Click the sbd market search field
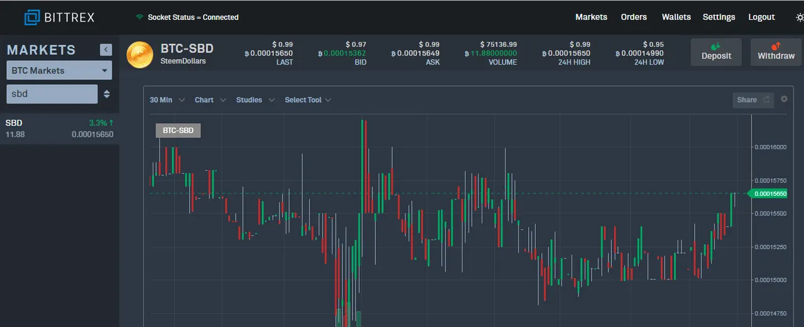The image size is (804, 327). (x=52, y=94)
